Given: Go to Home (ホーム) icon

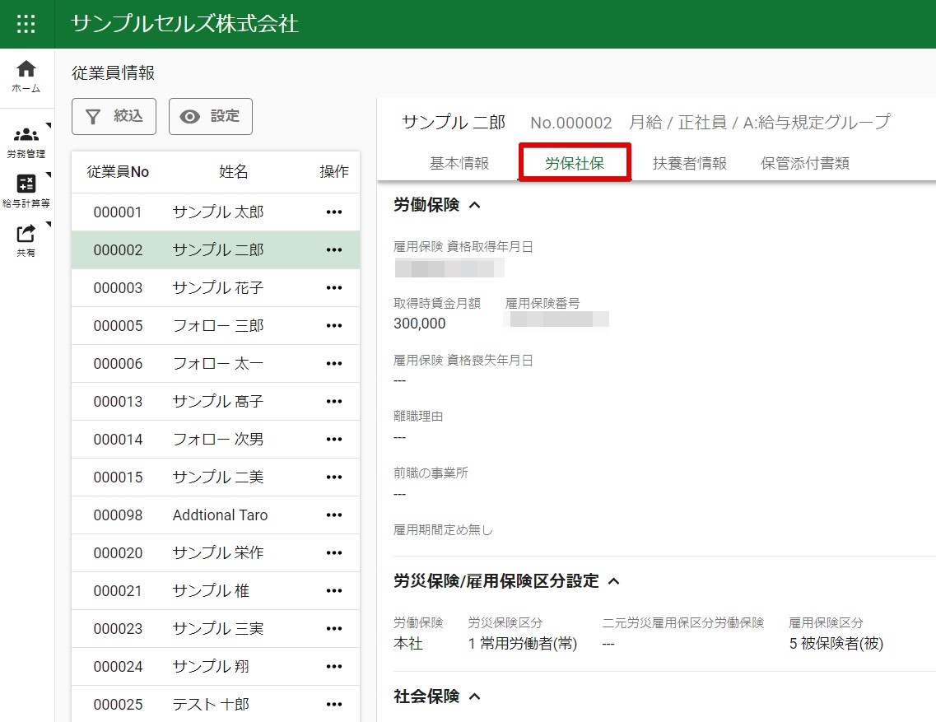Looking at the screenshot, I should coord(26,77).
